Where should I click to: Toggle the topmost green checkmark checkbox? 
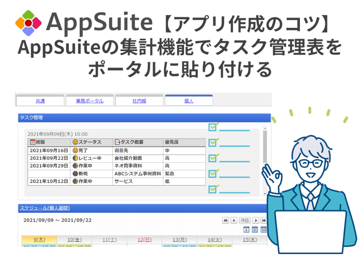[x=212, y=127]
